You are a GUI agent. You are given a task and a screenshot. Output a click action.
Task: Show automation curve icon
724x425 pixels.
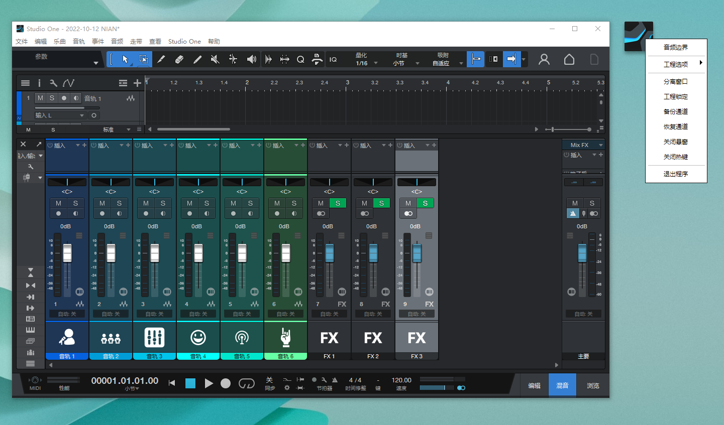68,83
